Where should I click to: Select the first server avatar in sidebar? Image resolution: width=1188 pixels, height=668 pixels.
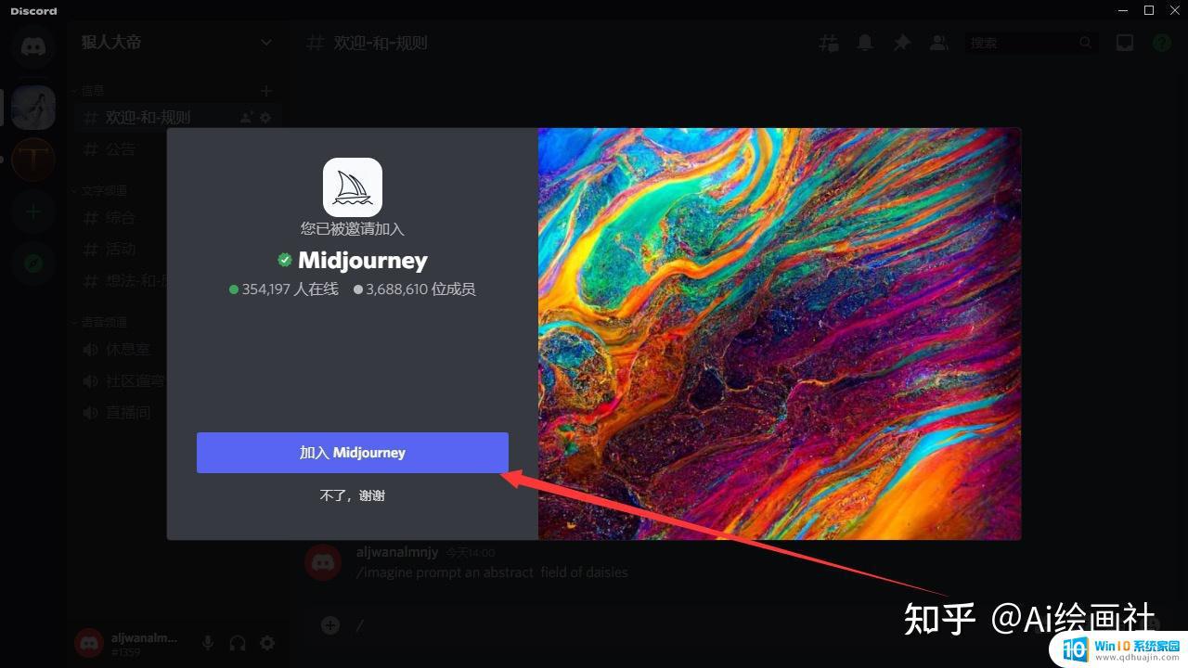(33, 108)
